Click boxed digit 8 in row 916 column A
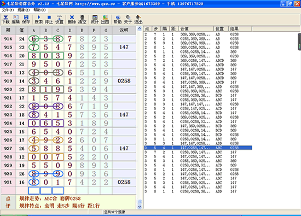This screenshot has width=301, height=216. coord(34,56)
